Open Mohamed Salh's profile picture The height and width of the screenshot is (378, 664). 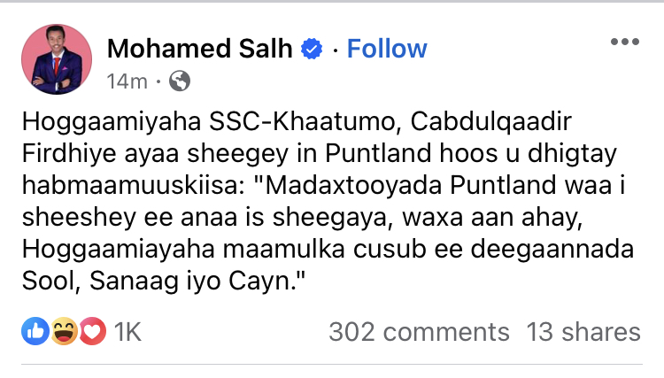click(57, 58)
